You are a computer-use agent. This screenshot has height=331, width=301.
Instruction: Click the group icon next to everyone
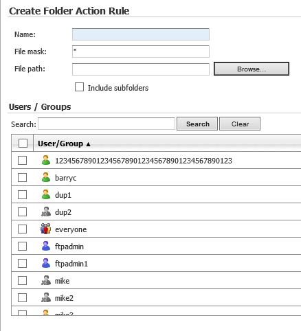point(45,229)
